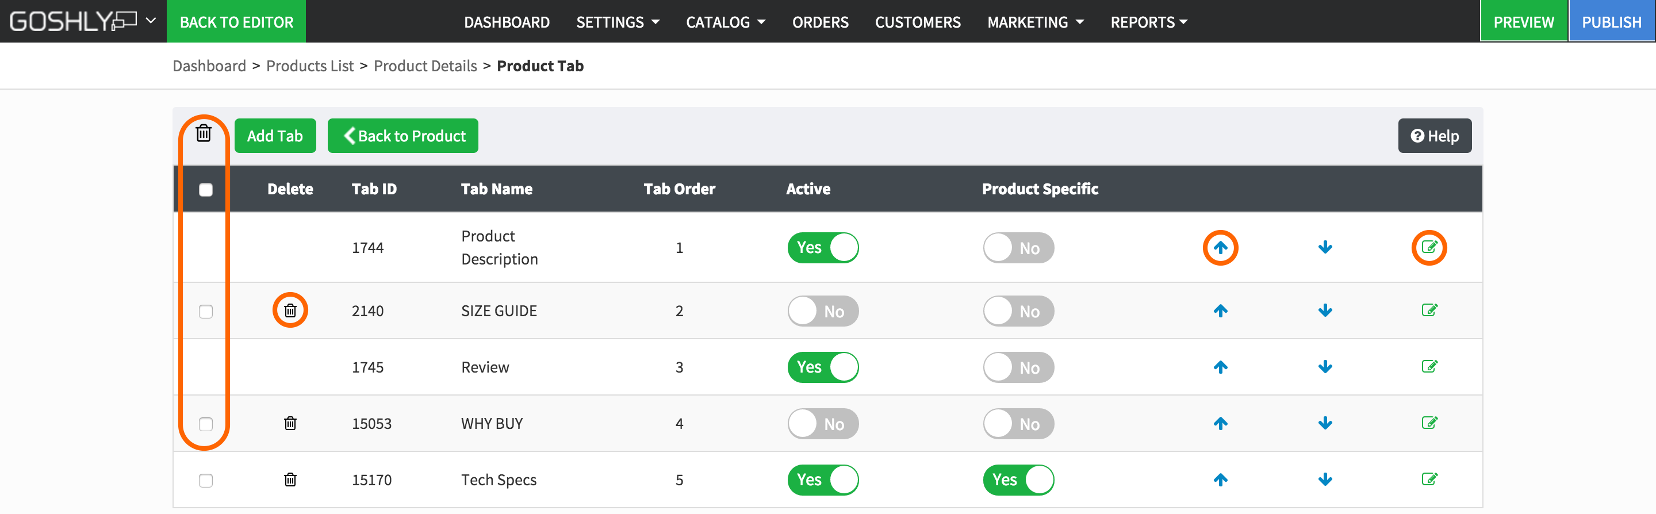Click trash icon for Tech Specs row
Image resolution: width=1656 pixels, height=514 pixels.
(290, 480)
